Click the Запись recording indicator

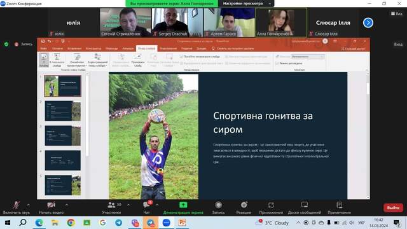coord(24,44)
